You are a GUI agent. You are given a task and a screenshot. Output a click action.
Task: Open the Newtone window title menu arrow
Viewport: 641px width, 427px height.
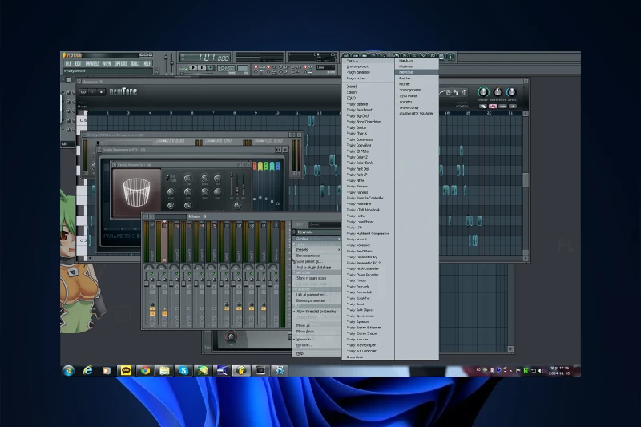coord(79,82)
